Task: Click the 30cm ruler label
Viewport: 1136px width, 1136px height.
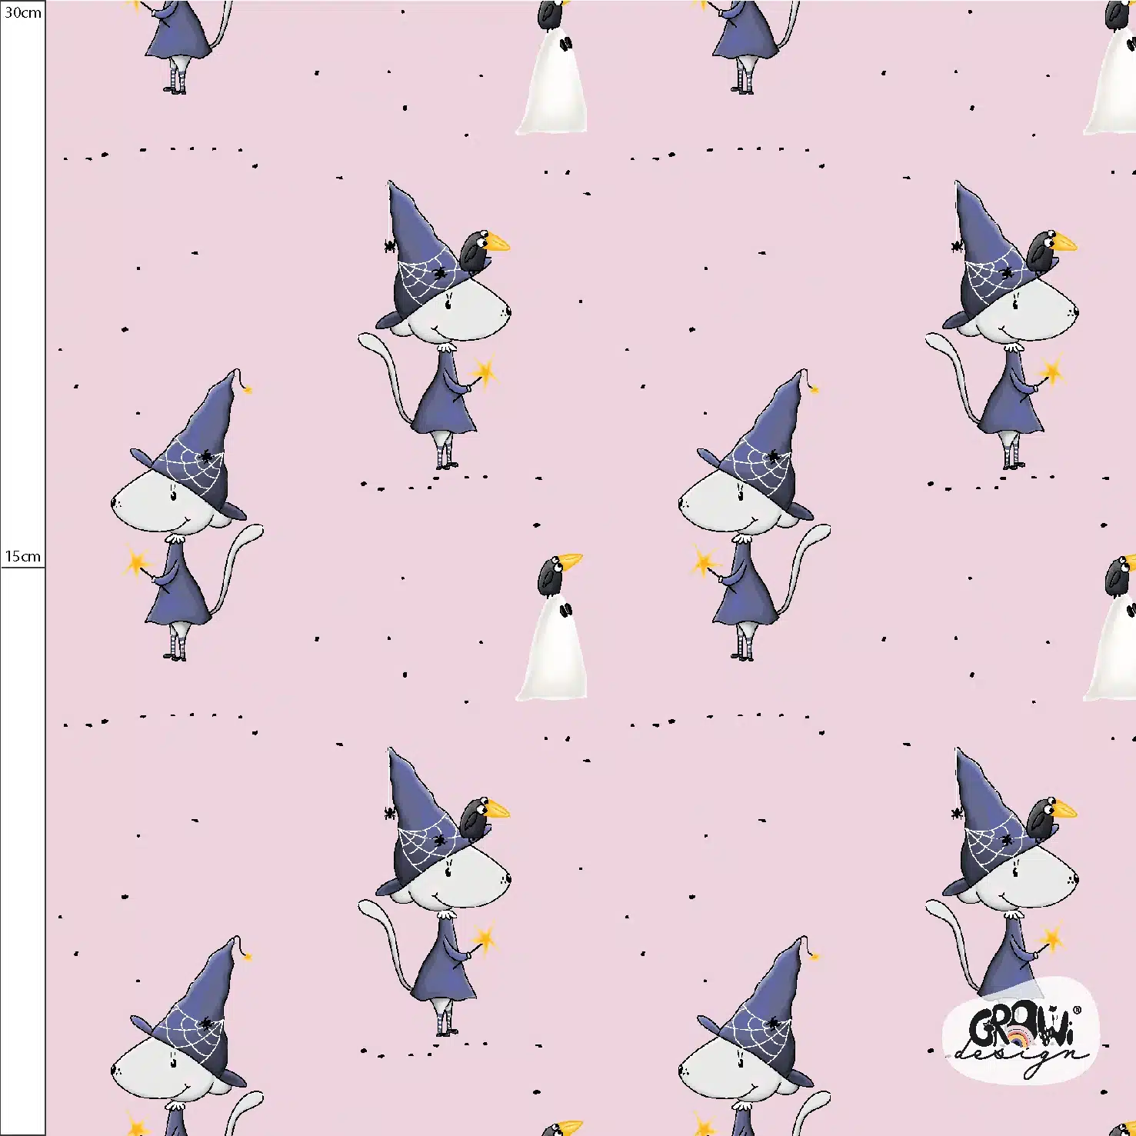Action: (x=23, y=13)
